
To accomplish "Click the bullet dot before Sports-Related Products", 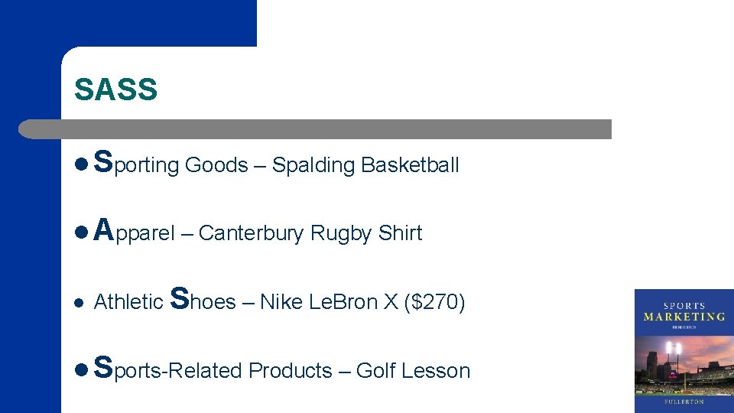I will click(82, 370).
